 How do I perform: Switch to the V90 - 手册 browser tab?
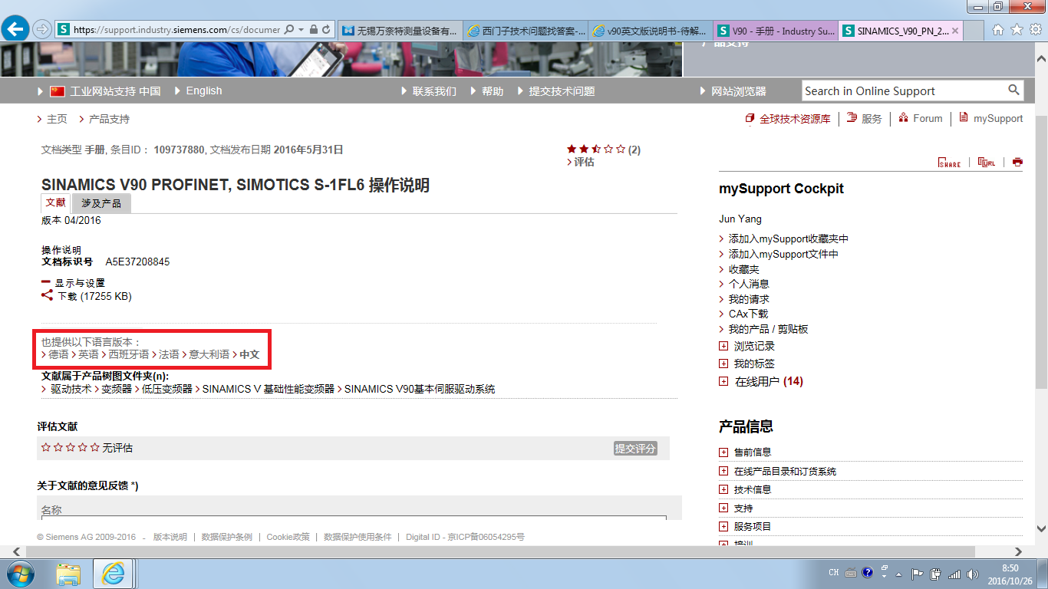pos(776,31)
